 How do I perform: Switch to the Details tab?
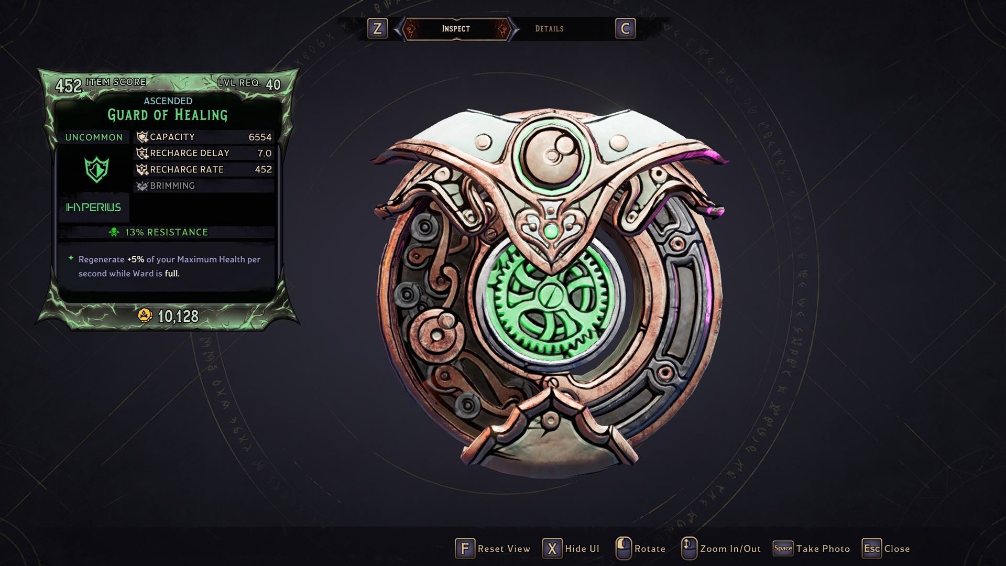(549, 29)
